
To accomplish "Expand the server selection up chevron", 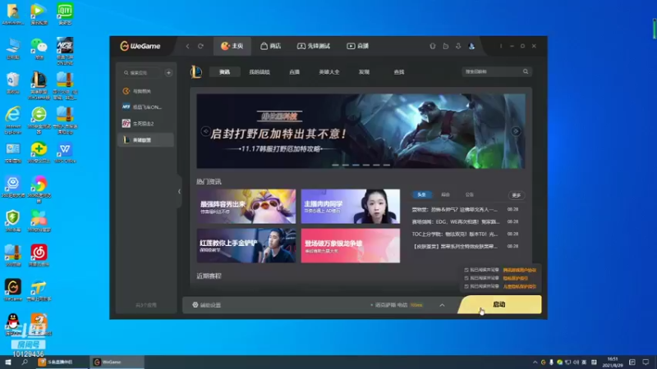I will pyautogui.click(x=442, y=305).
